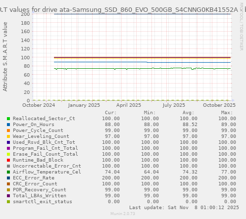
Task: Click the POR_Recovery_Count swatch
Action: (x=8, y=190)
